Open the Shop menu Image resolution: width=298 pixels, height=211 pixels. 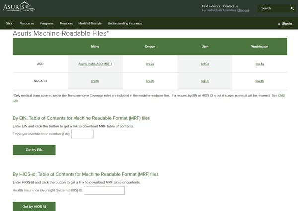[x=10, y=23]
